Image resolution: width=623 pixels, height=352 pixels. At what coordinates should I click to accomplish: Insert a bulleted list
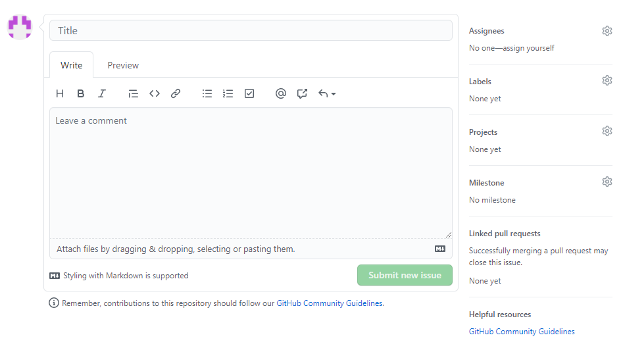tap(207, 93)
